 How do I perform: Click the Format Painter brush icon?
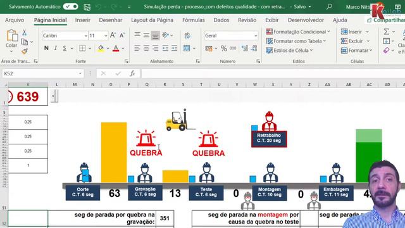pos(25,51)
